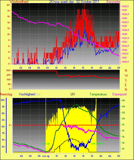The width and height of the screenshot is (134, 160).
Task: Click the 12 hour tick under wind chart
Action: point(65,68)
